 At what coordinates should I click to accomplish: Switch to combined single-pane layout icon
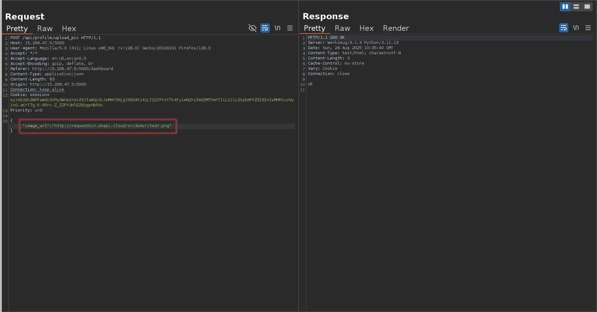click(587, 7)
